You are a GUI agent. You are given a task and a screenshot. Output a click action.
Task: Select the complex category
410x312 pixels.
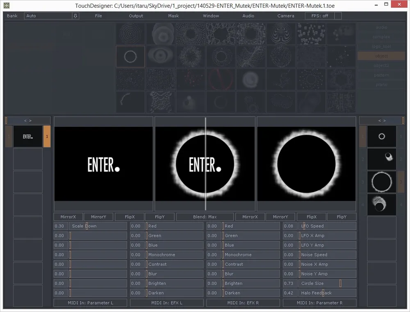pos(381,37)
